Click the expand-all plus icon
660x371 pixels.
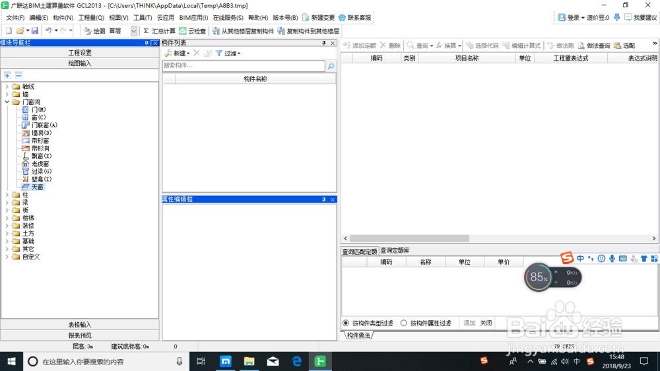coord(7,75)
